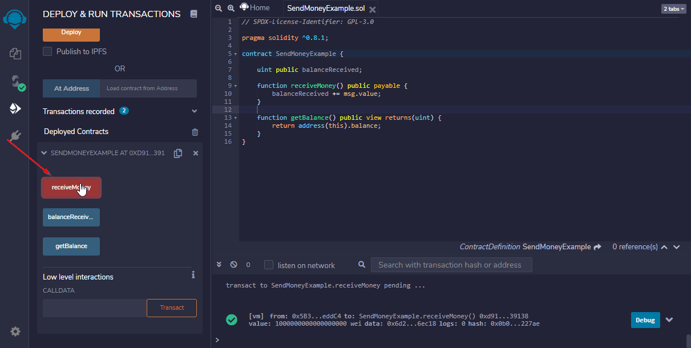Image resolution: width=691 pixels, height=348 pixels.
Task: Toggle terminal panel with double-chevron icon
Action: click(219, 265)
